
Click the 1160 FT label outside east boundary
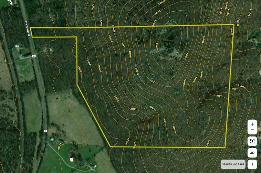pos(242,87)
